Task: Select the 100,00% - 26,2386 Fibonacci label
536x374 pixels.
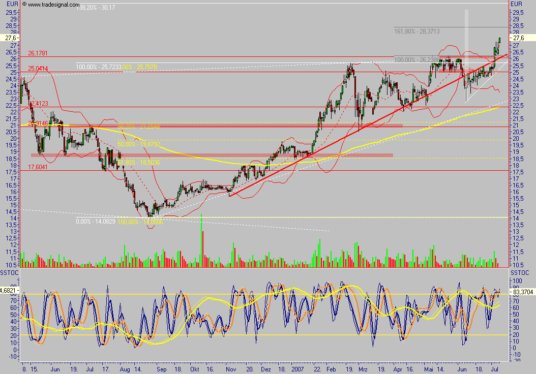Action: (x=416, y=60)
